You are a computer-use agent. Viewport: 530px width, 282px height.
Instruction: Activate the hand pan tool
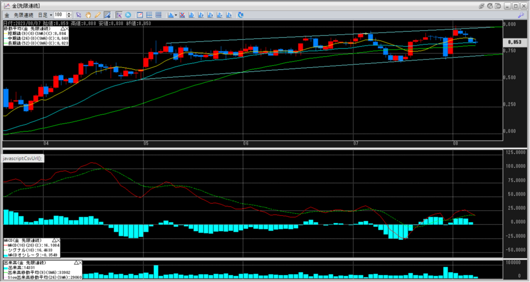89,15
